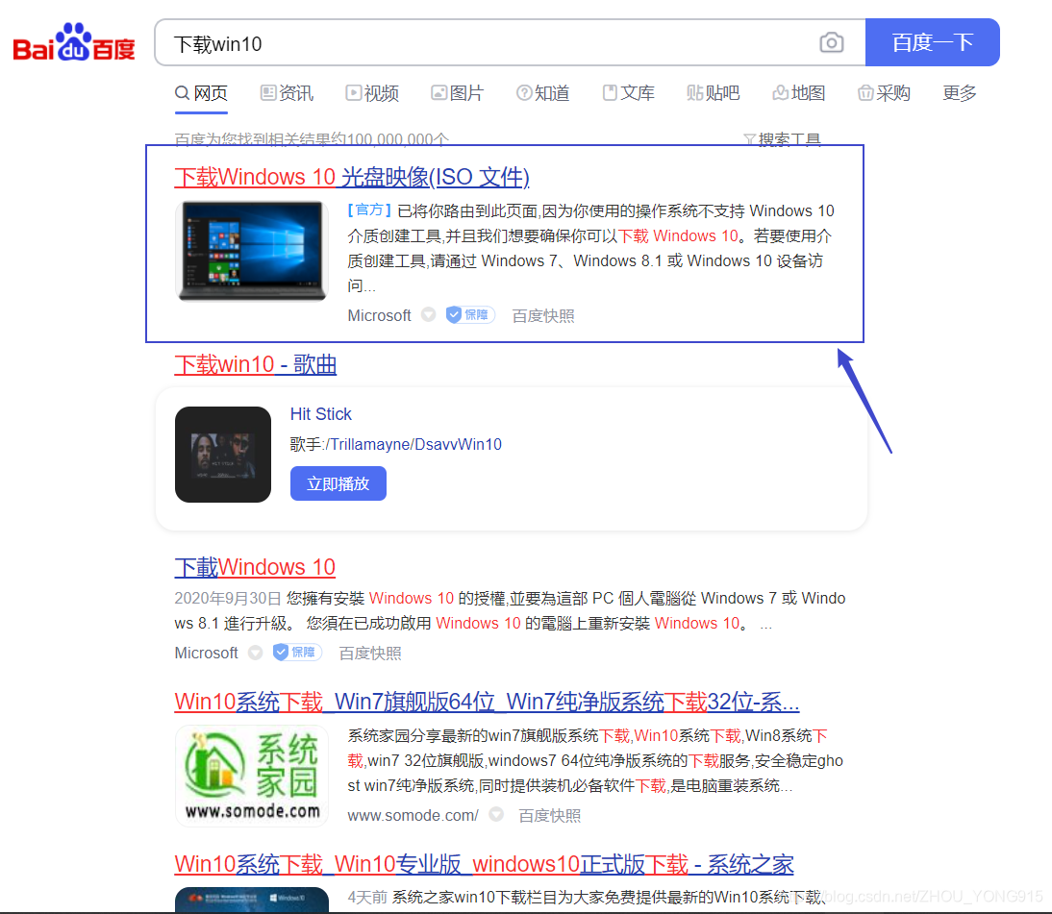Click 保障 badge under the 下載Windows 10 result

pyautogui.click(x=297, y=652)
